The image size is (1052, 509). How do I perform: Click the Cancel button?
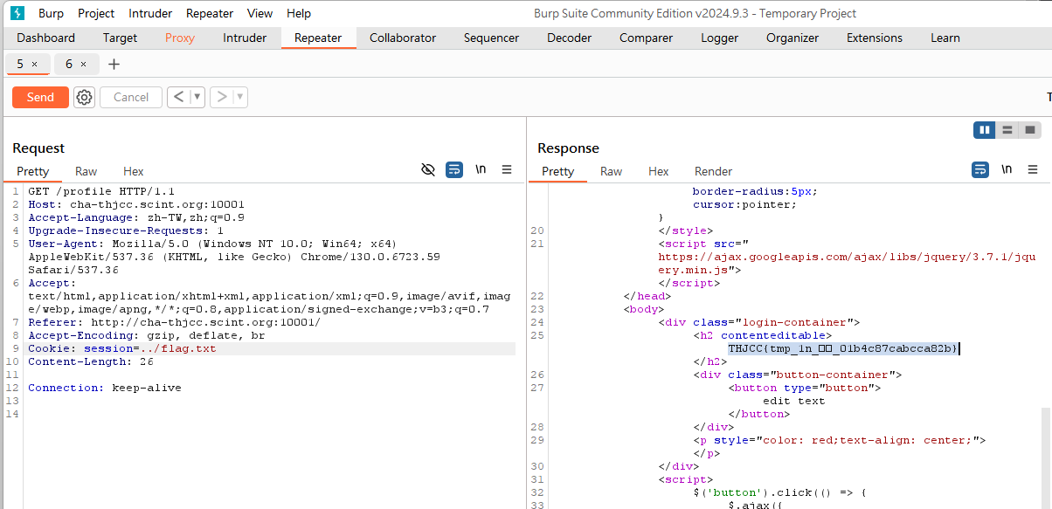[131, 97]
